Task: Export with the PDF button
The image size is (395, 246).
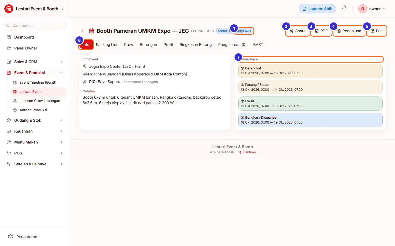Action: click(x=321, y=31)
